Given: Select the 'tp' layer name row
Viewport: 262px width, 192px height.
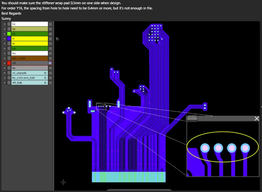Looking at the screenshot, I should 29,29.
